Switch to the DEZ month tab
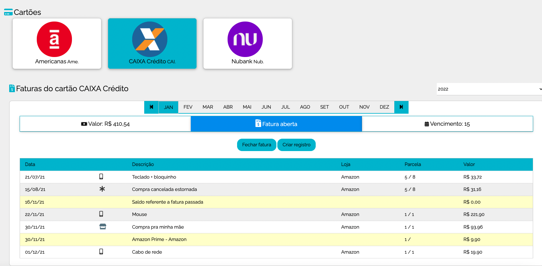 [x=384, y=107]
